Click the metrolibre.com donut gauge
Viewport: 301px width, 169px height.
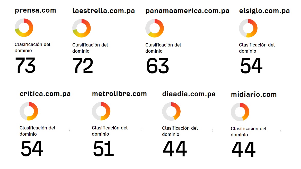101,111
